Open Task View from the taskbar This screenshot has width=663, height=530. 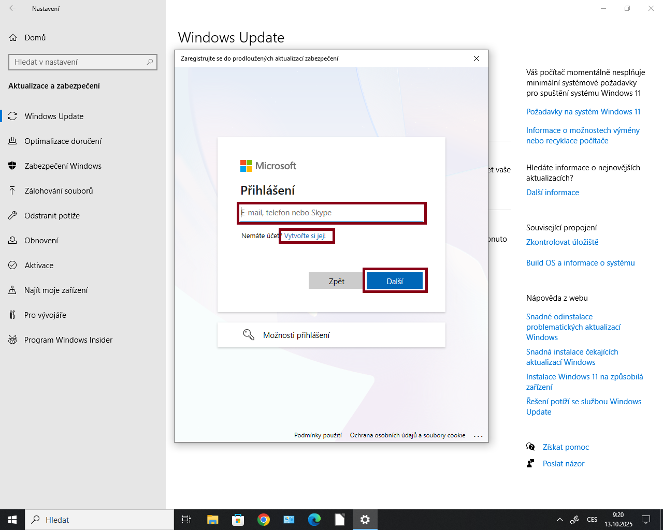[x=186, y=520]
